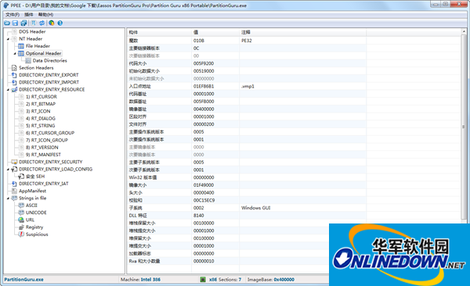Select RT_CURSOR_GROUP resource entry
This screenshot has height=286, width=470.
50,133
